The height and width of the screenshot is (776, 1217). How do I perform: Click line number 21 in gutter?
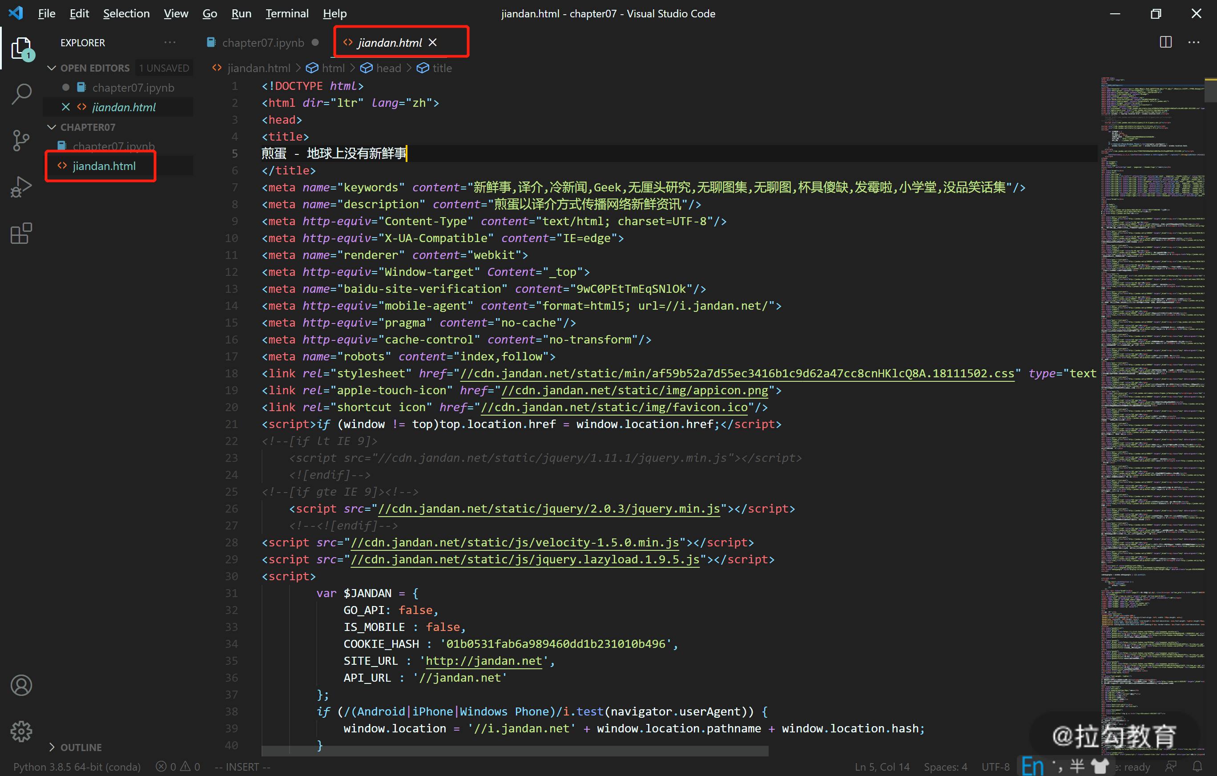click(x=231, y=424)
